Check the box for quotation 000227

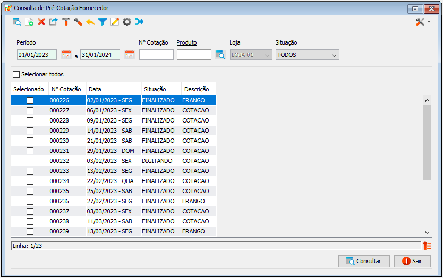point(30,111)
